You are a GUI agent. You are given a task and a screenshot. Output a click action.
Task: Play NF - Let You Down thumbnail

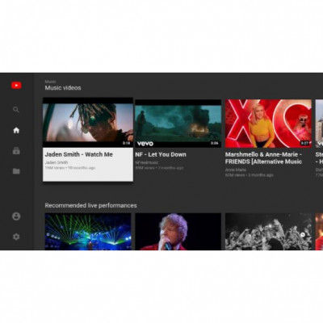click(x=178, y=124)
